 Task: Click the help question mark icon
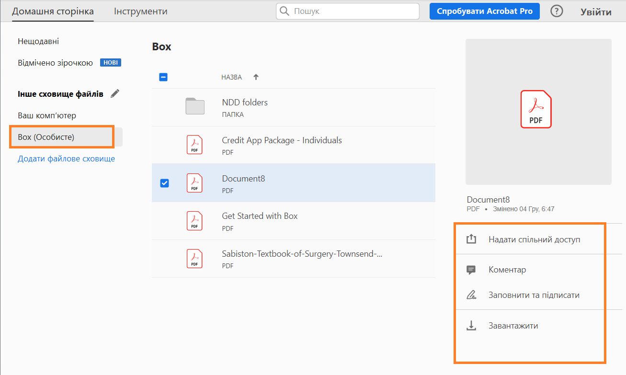(x=557, y=11)
